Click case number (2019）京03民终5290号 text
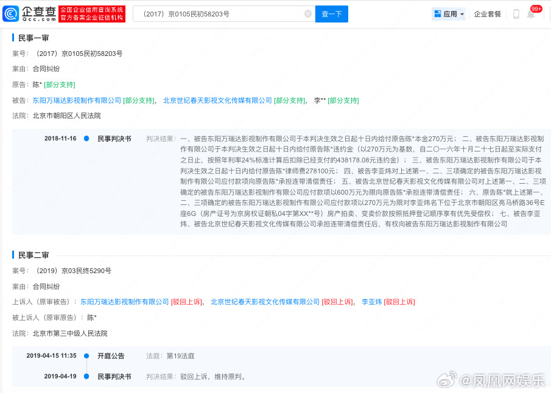Viewport: 551px width, 393px height. [72, 271]
